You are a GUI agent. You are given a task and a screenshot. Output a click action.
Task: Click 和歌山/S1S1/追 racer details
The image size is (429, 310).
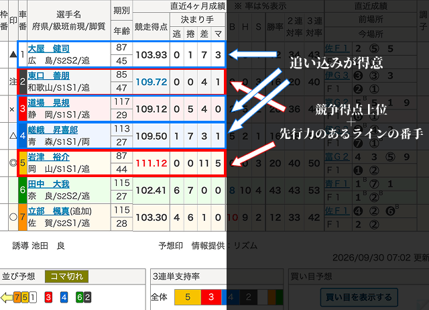(59, 88)
